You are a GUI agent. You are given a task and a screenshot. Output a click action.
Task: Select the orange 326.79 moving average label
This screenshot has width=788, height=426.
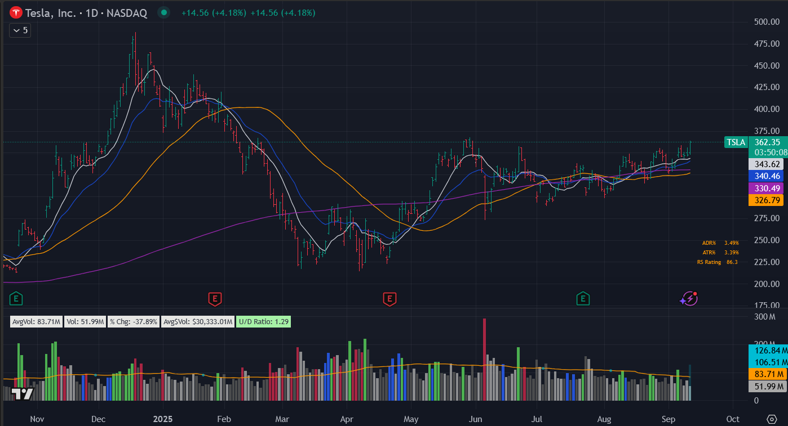(766, 200)
